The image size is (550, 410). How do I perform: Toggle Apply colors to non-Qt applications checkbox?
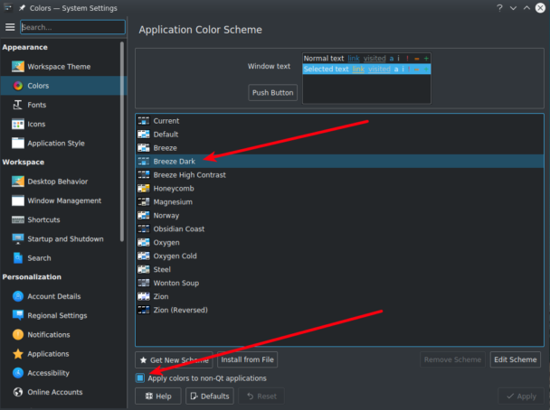coord(140,378)
